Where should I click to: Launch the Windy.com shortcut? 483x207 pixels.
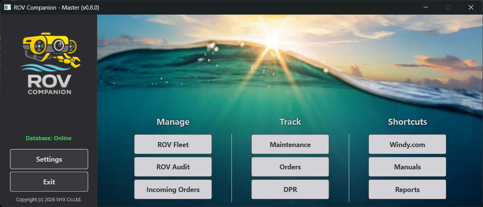[407, 144]
